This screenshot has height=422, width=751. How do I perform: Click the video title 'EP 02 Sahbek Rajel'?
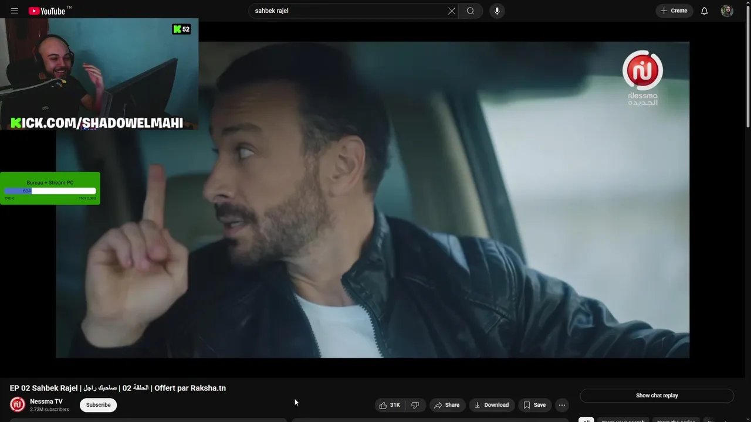point(118,388)
